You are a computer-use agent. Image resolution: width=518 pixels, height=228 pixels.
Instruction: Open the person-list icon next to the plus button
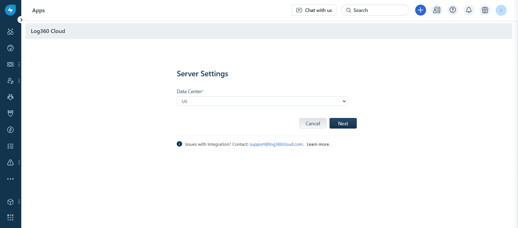coord(437,10)
